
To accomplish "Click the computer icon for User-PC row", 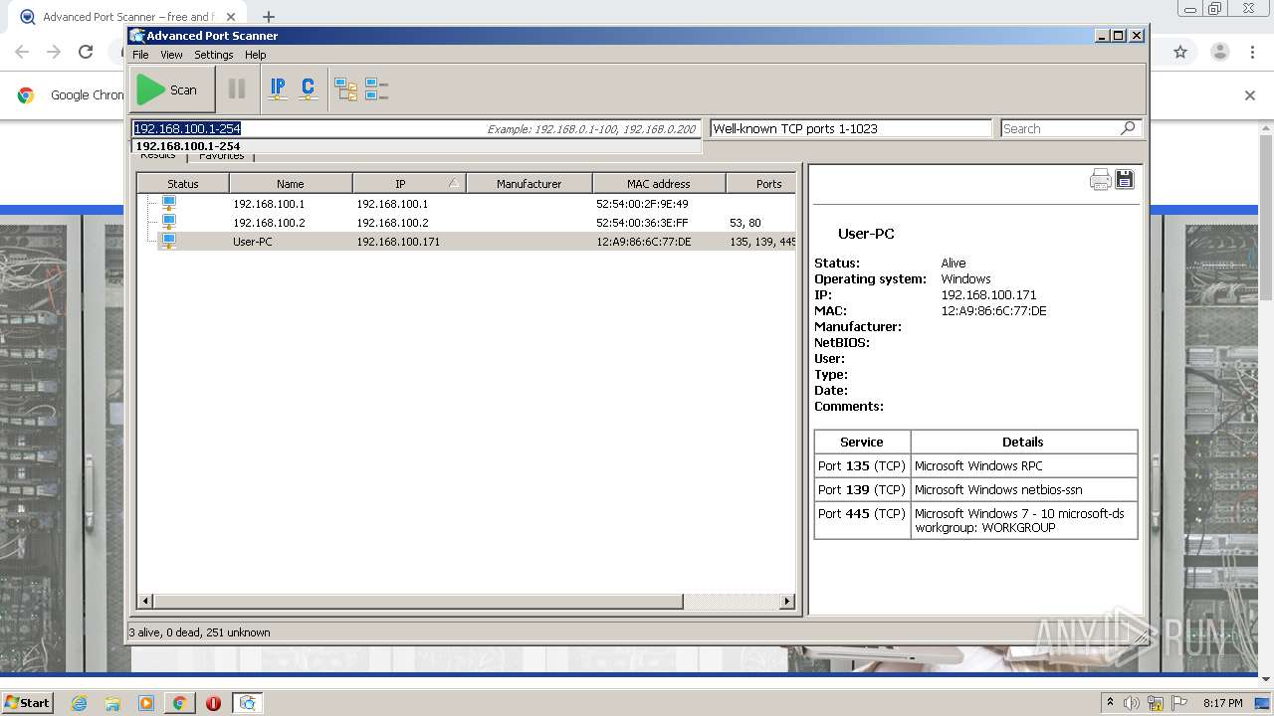I will pos(168,241).
